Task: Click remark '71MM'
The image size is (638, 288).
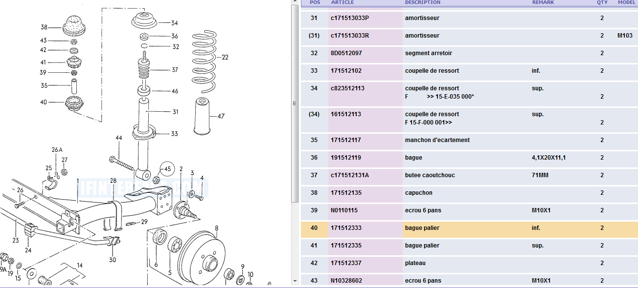Action: click(540, 175)
